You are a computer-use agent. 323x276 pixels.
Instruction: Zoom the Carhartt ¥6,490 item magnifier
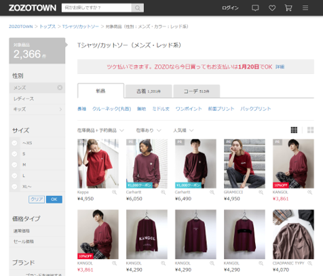(212, 192)
